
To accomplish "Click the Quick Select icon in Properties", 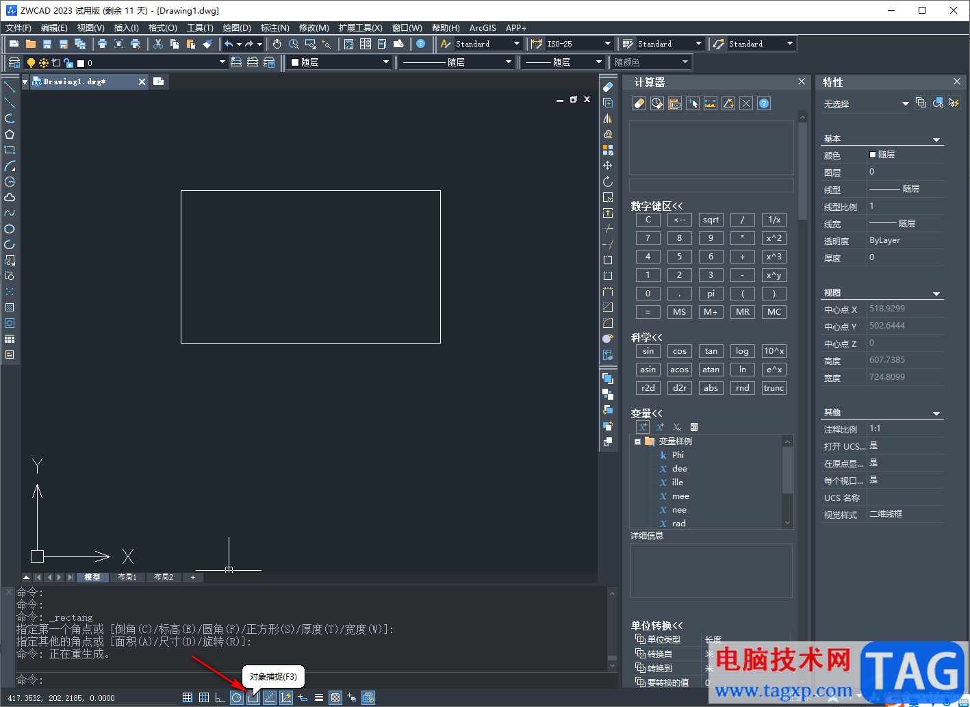I will tap(954, 103).
